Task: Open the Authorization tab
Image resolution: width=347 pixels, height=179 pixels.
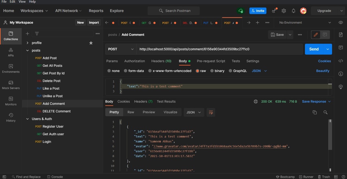Action: pyautogui.click(x=135, y=61)
